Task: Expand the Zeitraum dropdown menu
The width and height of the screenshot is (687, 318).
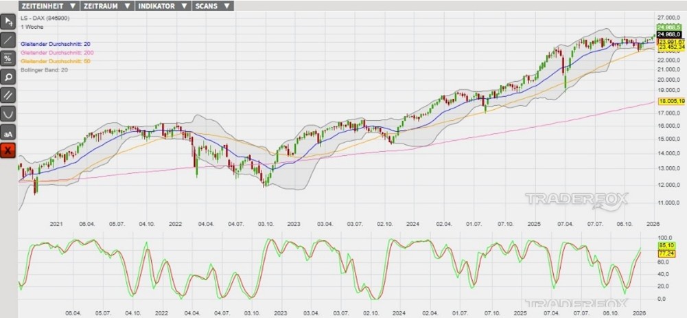Action: (x=105, y=5)
